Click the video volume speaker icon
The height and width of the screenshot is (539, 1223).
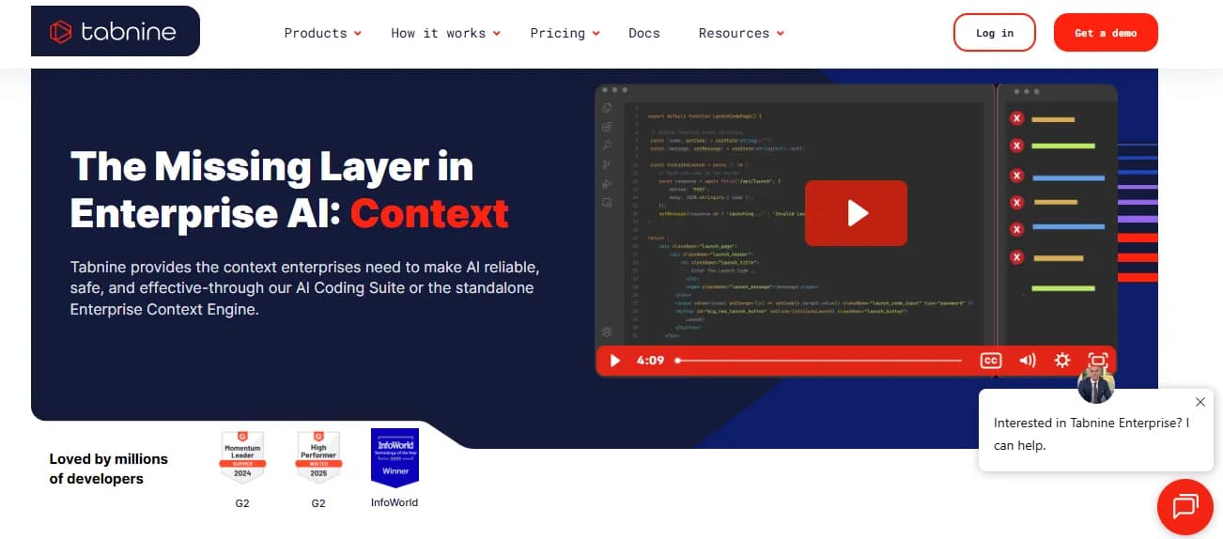click(1027, 361)
